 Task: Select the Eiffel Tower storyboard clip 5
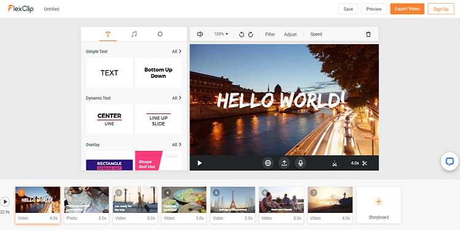click(x=232, y=205)
